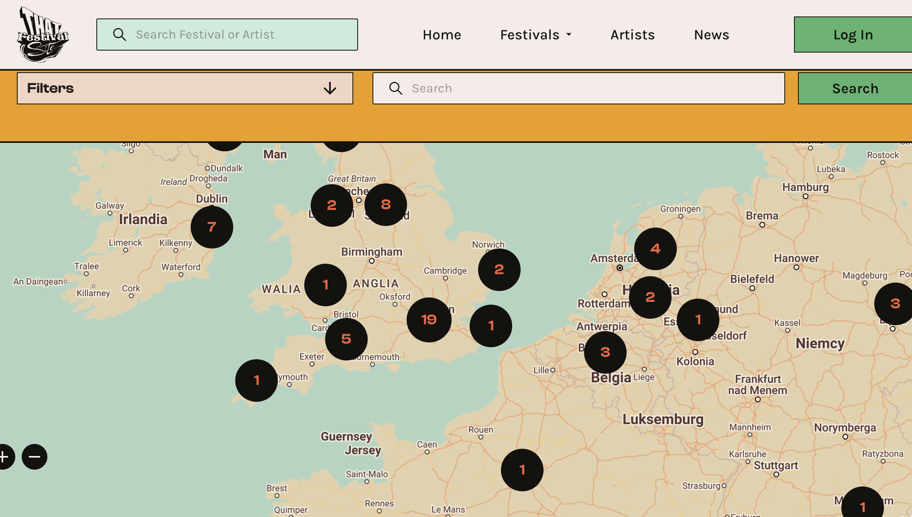Open the News section

712,35
